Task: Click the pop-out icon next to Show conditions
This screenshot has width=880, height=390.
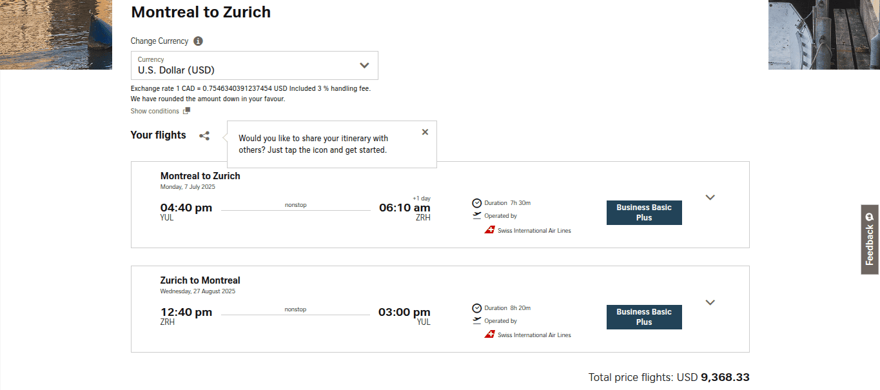Action: click(186, 110)
